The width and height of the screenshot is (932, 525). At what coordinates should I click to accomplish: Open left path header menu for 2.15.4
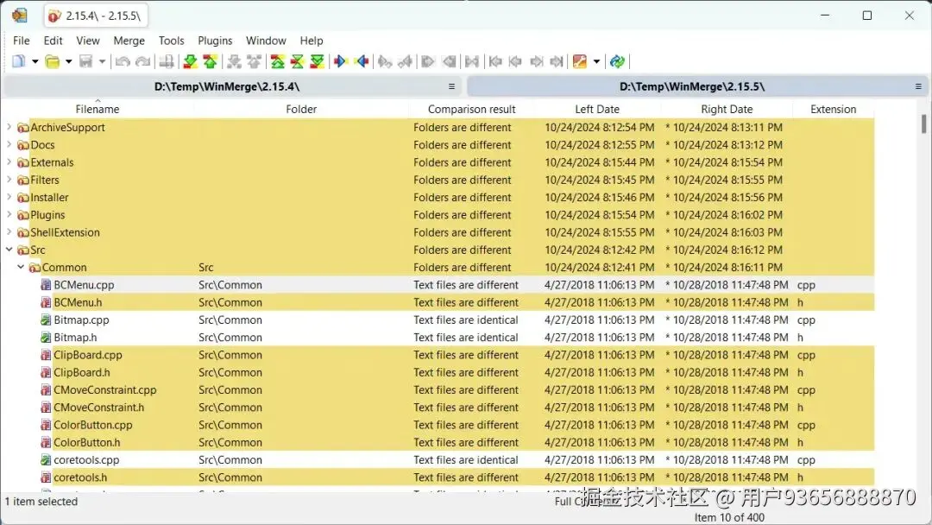point(451,87)
